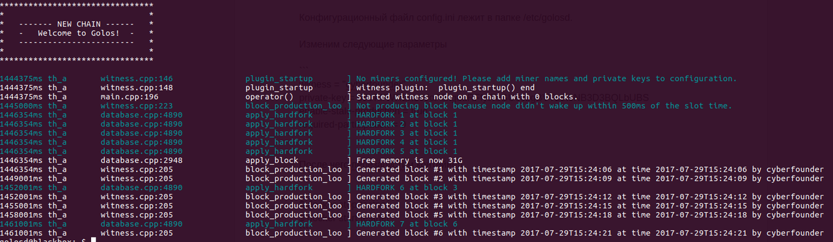Screen dimensions: 833x242
Task: Click the 'HARDFORK 1 at block 1' line
Action: coord(407,115)
